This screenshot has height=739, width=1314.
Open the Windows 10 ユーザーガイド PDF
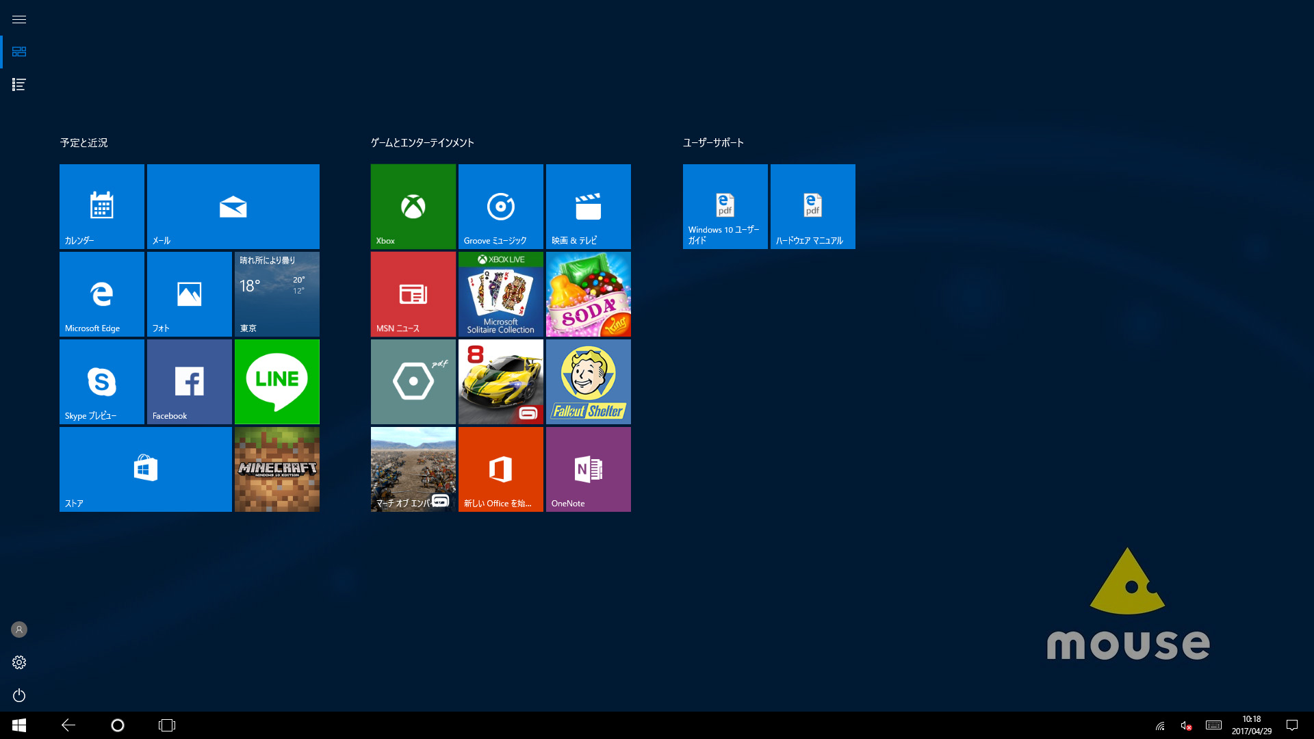725,206
